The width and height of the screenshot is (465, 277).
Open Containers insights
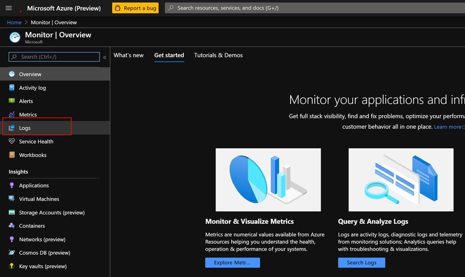(55, 226)
